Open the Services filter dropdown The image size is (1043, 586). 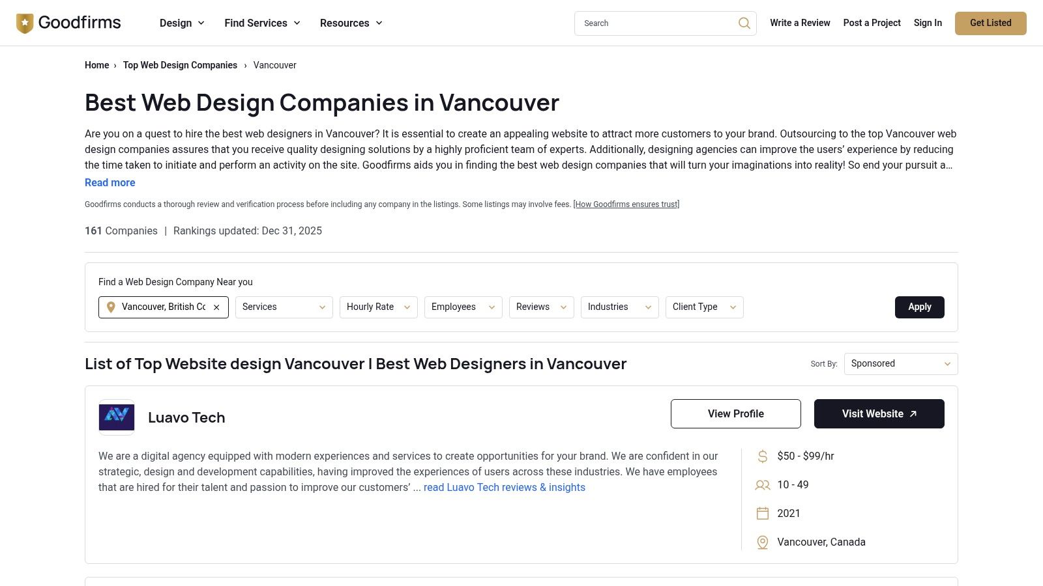pyautogui.click(x=284, y=307)
